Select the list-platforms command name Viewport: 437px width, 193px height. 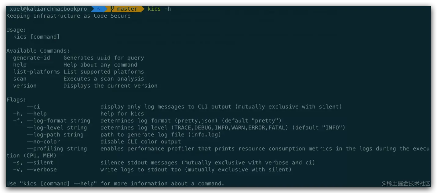(x=37, y=72)
